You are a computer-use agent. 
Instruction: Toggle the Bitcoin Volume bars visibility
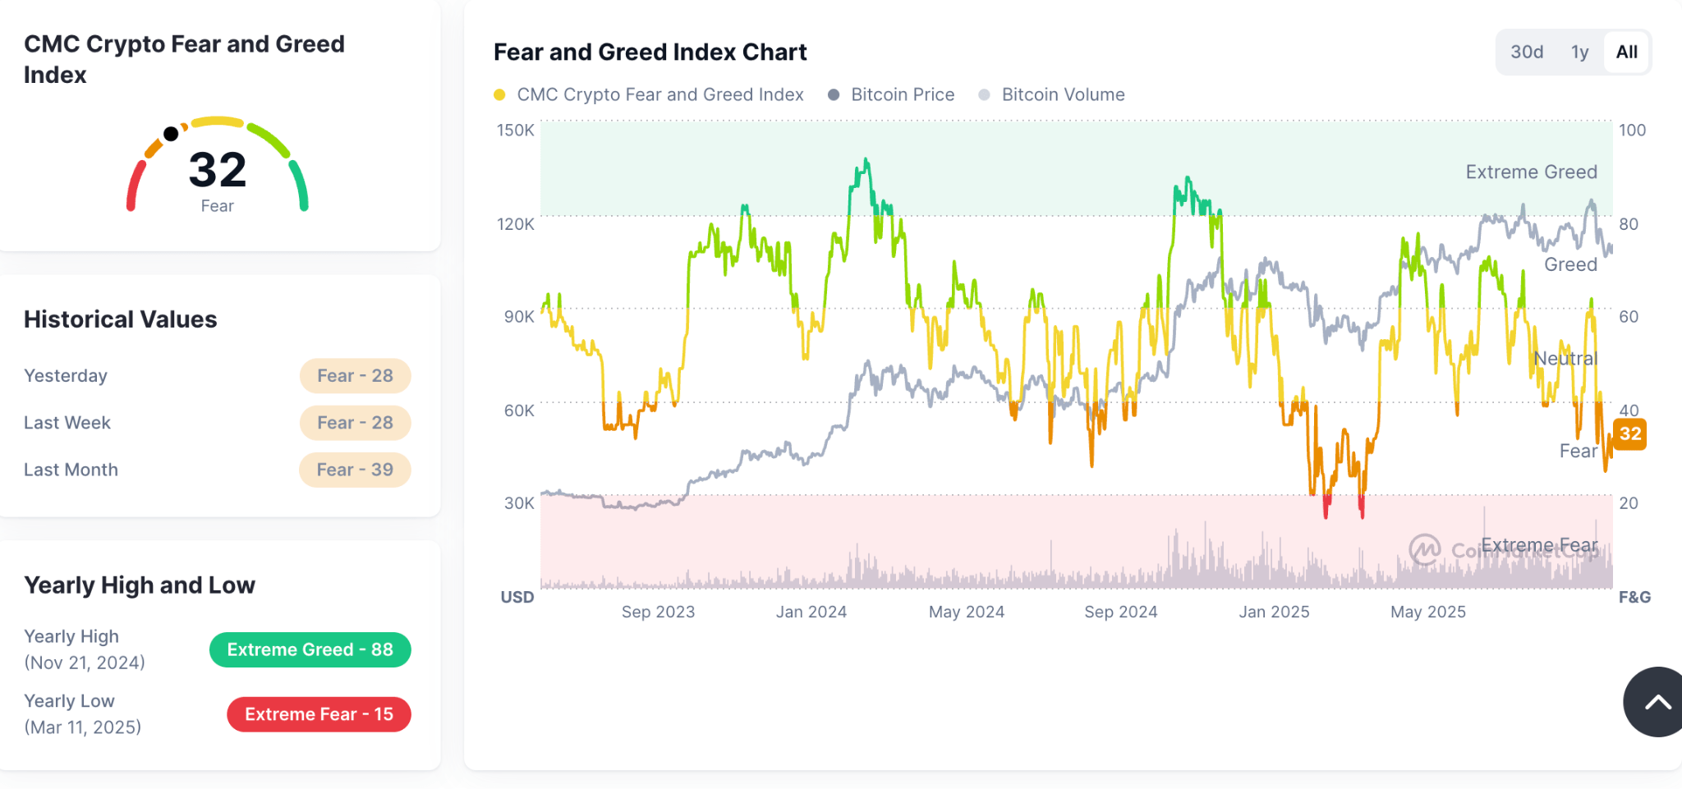(1063, 94)
